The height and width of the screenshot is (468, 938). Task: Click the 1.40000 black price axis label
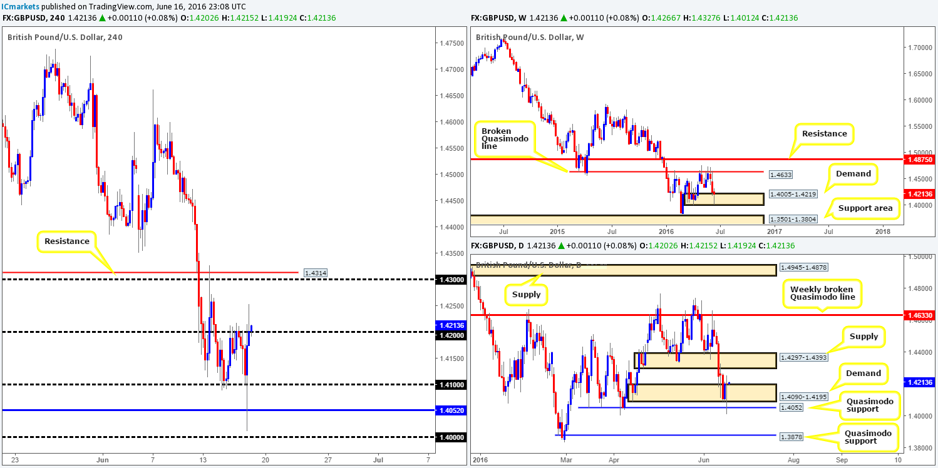(451, 437)
